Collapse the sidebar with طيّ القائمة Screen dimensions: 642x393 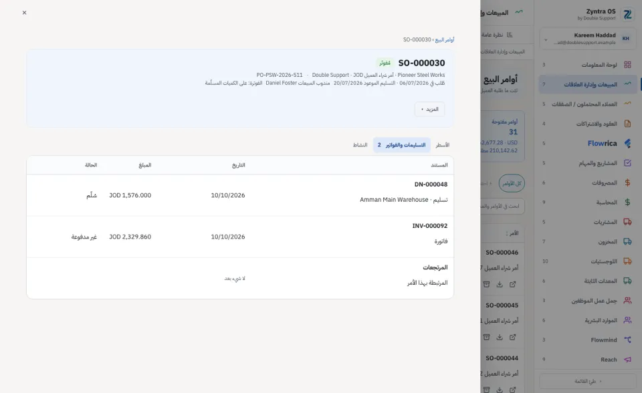pyautogui.click(x=588, y=381)
